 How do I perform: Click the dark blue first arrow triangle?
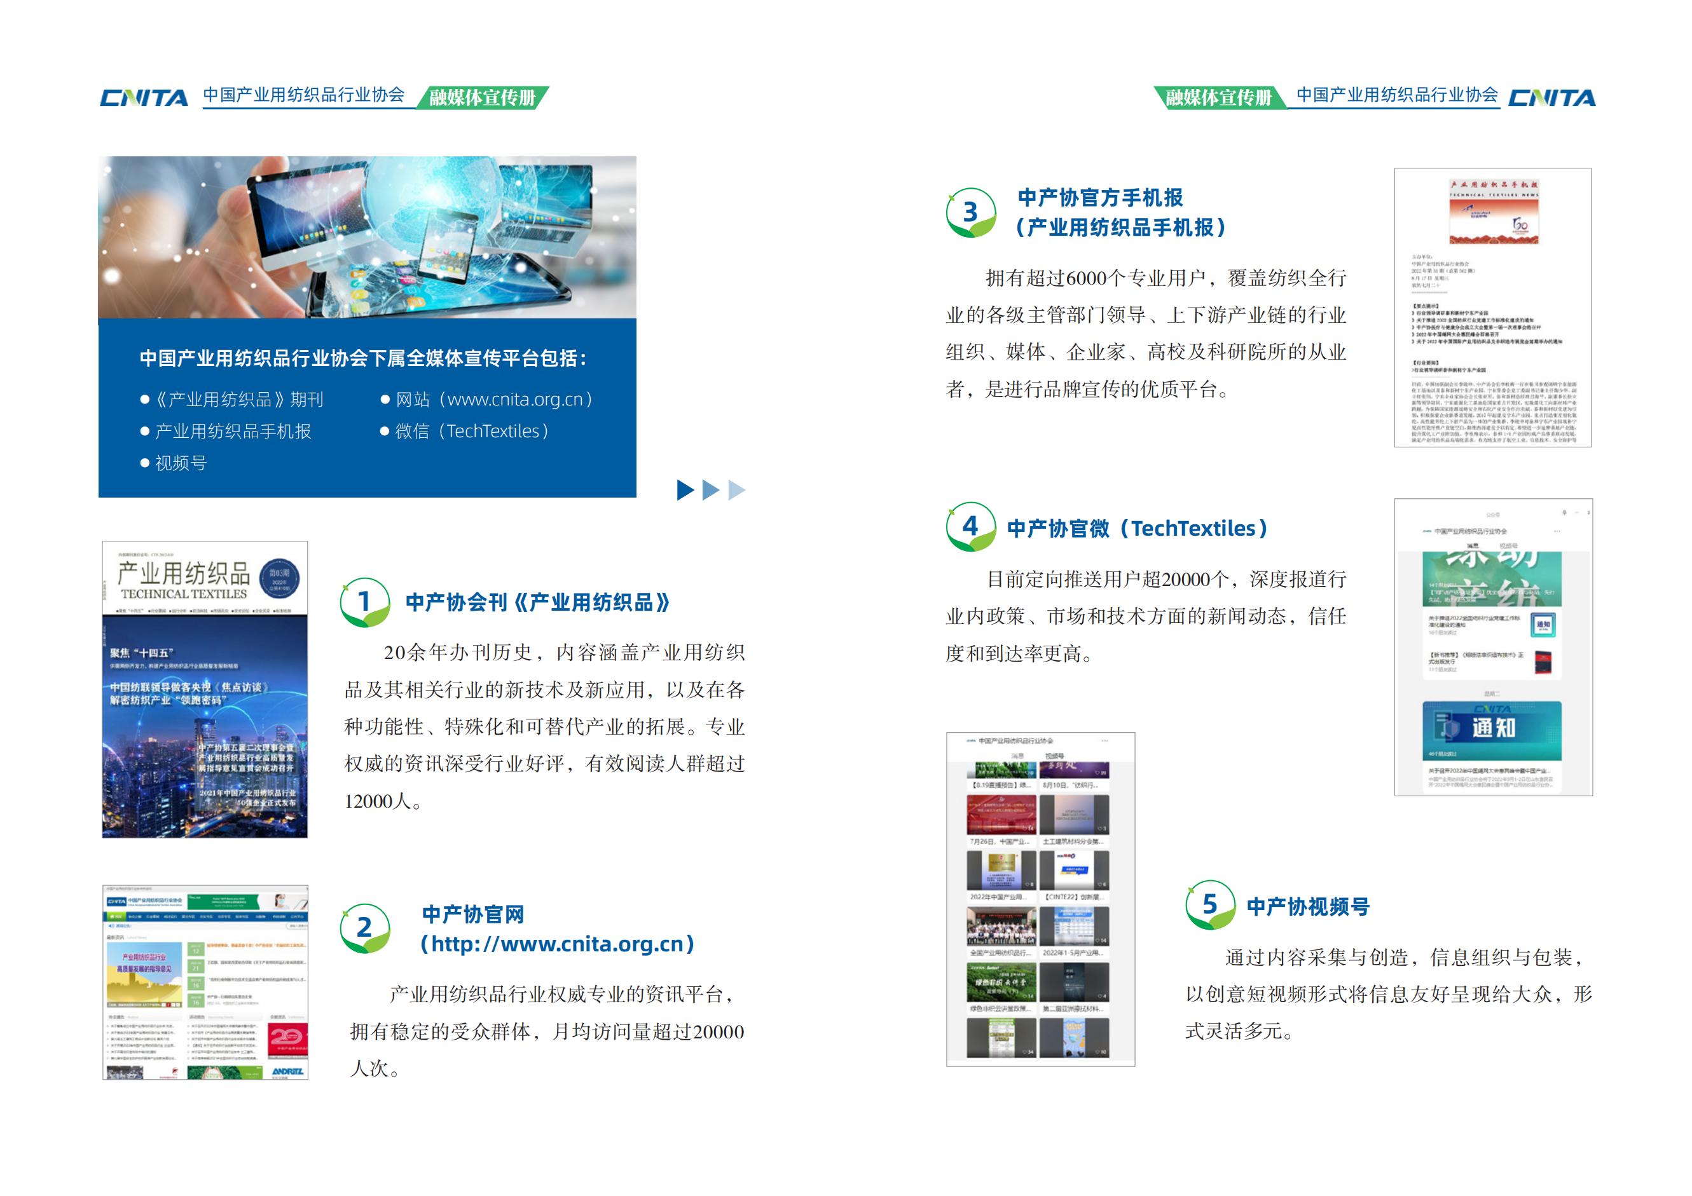(685, 490)
